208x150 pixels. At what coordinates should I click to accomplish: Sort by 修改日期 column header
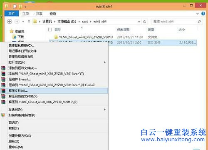(x=123, y=30)
